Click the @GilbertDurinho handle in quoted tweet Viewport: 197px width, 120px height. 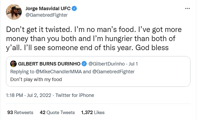pyautogui.click(x=105, y=64)
